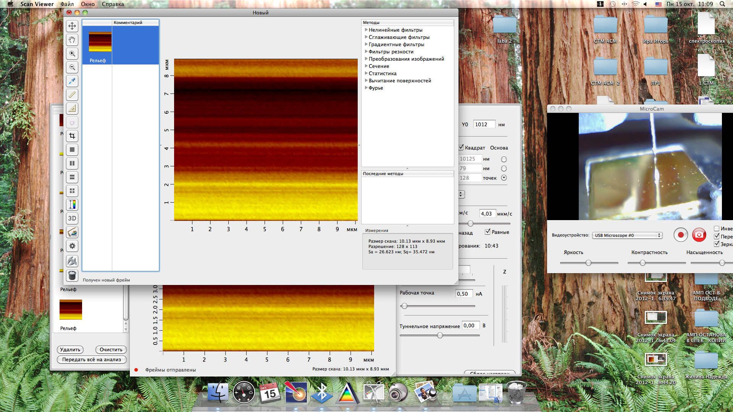Switch to two-column view layout
This screenshot has width=733, height=412.
click(x=72, y=163)
